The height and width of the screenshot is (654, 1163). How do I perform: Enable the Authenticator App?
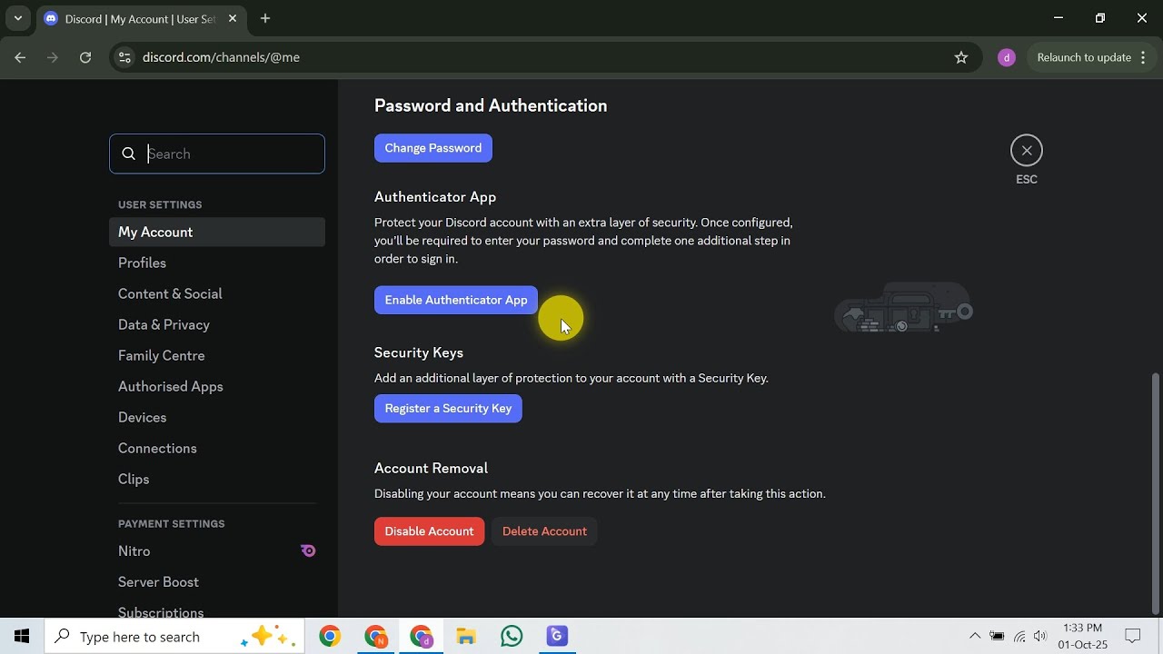pos(455,300)
